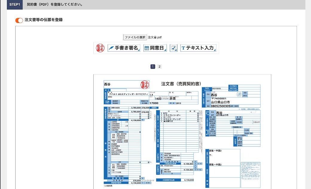Select the 同意日 date tool
Viewport: 311px width, 189px height.
tap(155, 48)
